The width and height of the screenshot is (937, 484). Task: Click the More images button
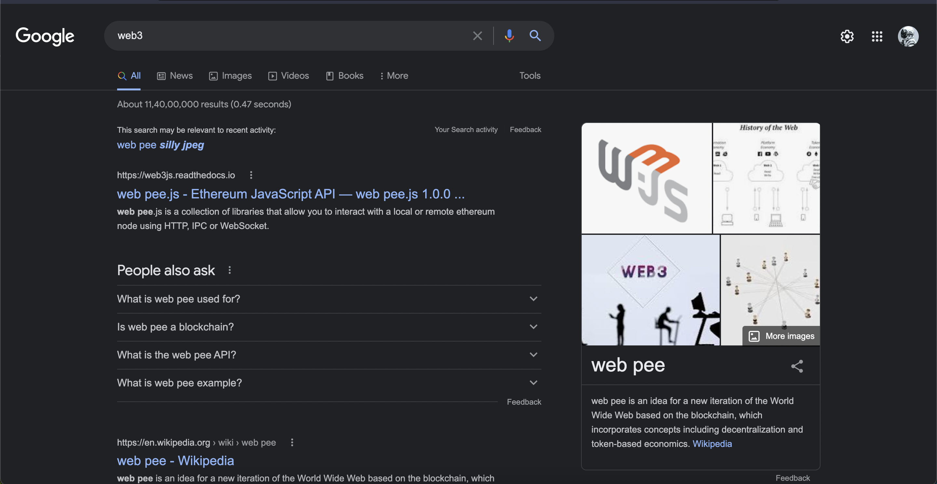point(781,336)
